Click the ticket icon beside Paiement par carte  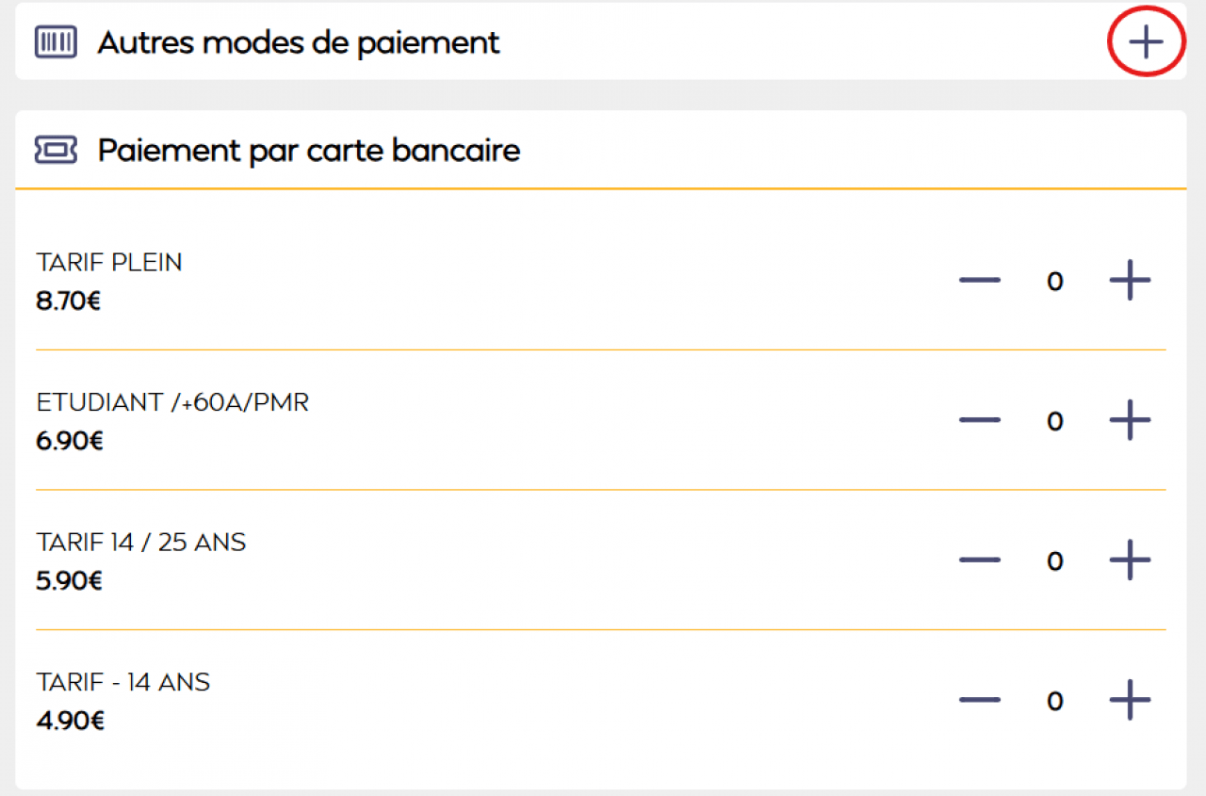[x=56, y=150]
